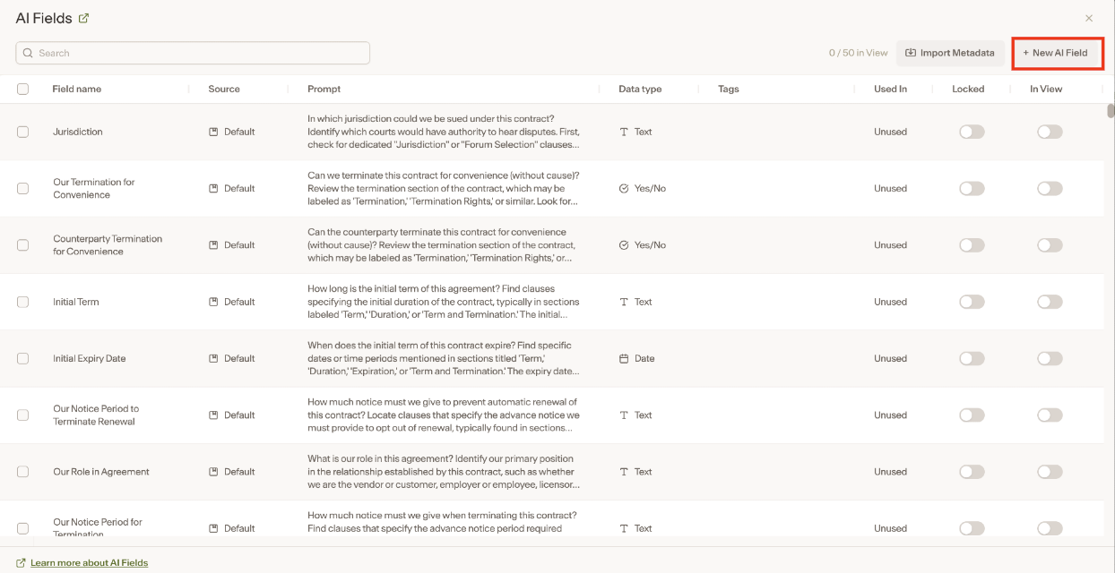Screen dimensions: 1115x573
Task: Click Unused in the Initial Expiry Date row
Action: [891, 358]
